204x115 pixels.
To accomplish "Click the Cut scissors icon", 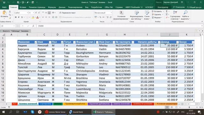I will (x=10, y=12).
